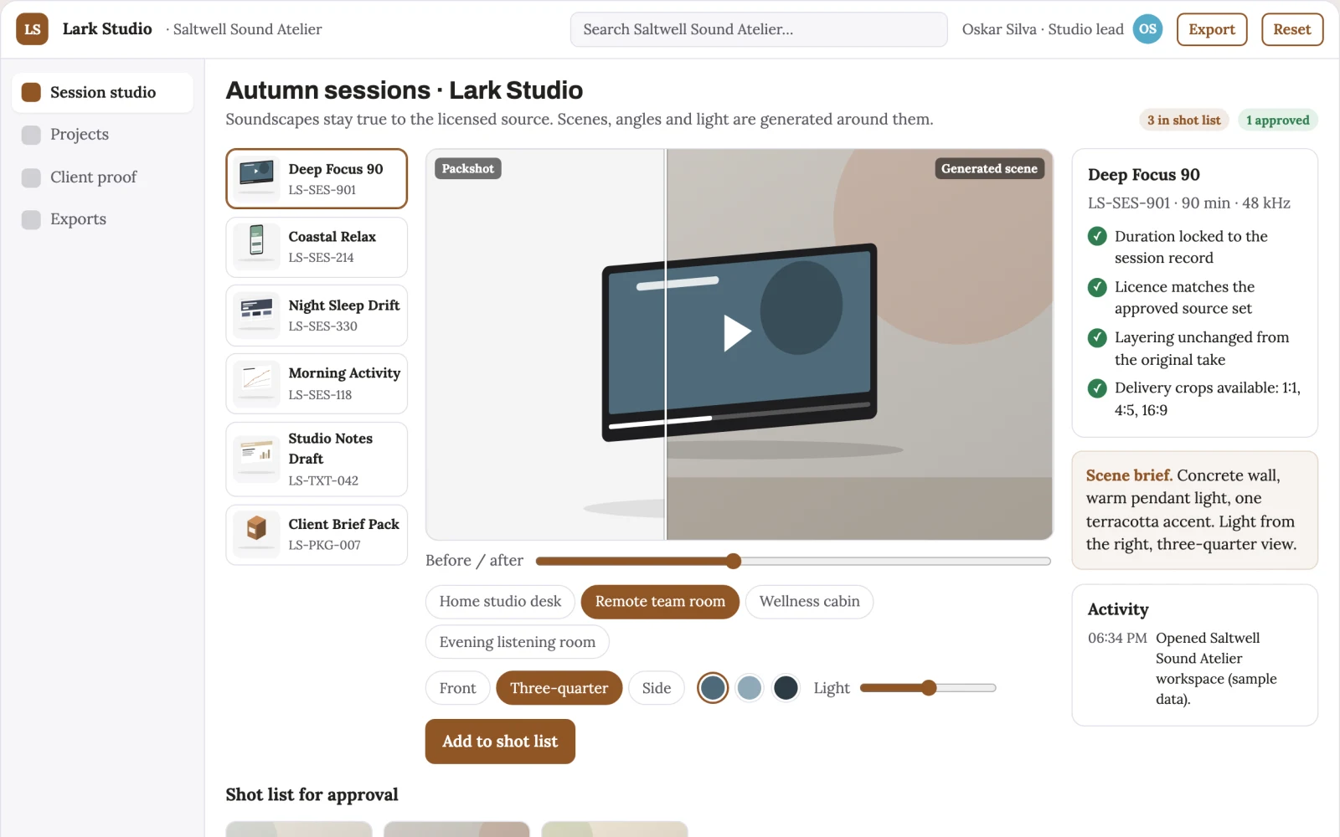Screen dimensions: 1340x837
Task: Click Add to shot list
Action: coord(500,742)
